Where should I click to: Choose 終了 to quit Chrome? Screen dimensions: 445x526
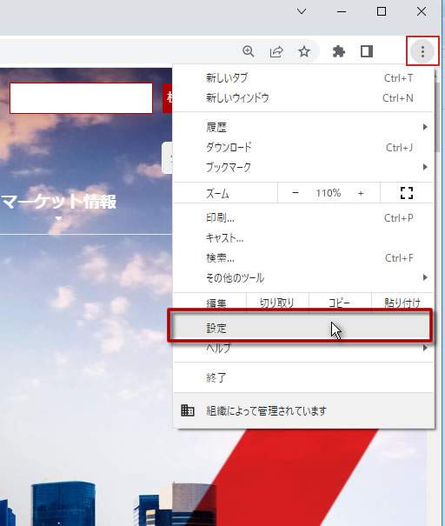tap(303, 377)
